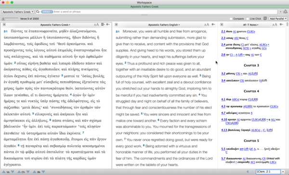Go to previous chapter with Ch up arrow
This screenshot has width=289, height=175.
click(x=19, y=172)
